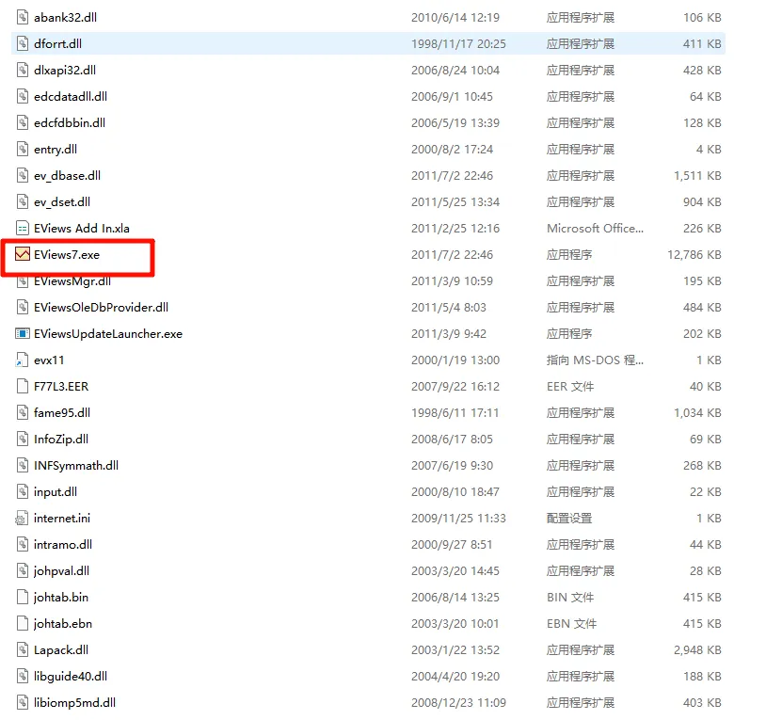The image size is (766, 720).
Task: Click the EER 文件 type label
Action: click(x=570, y=387)
